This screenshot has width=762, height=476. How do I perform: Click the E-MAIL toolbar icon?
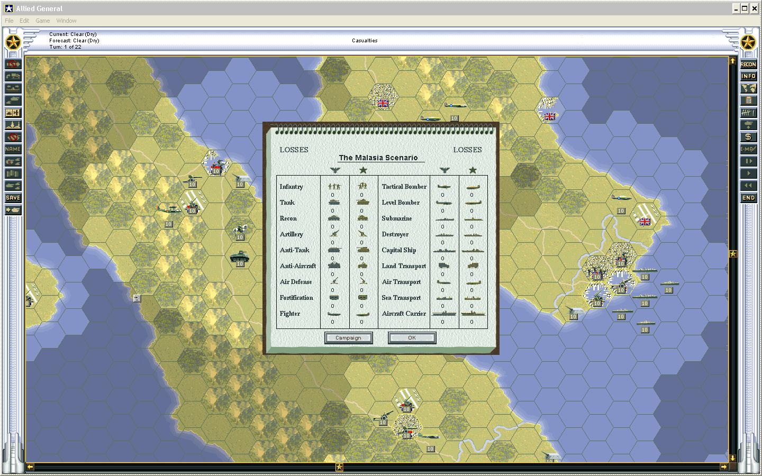[x=748, y=149]
